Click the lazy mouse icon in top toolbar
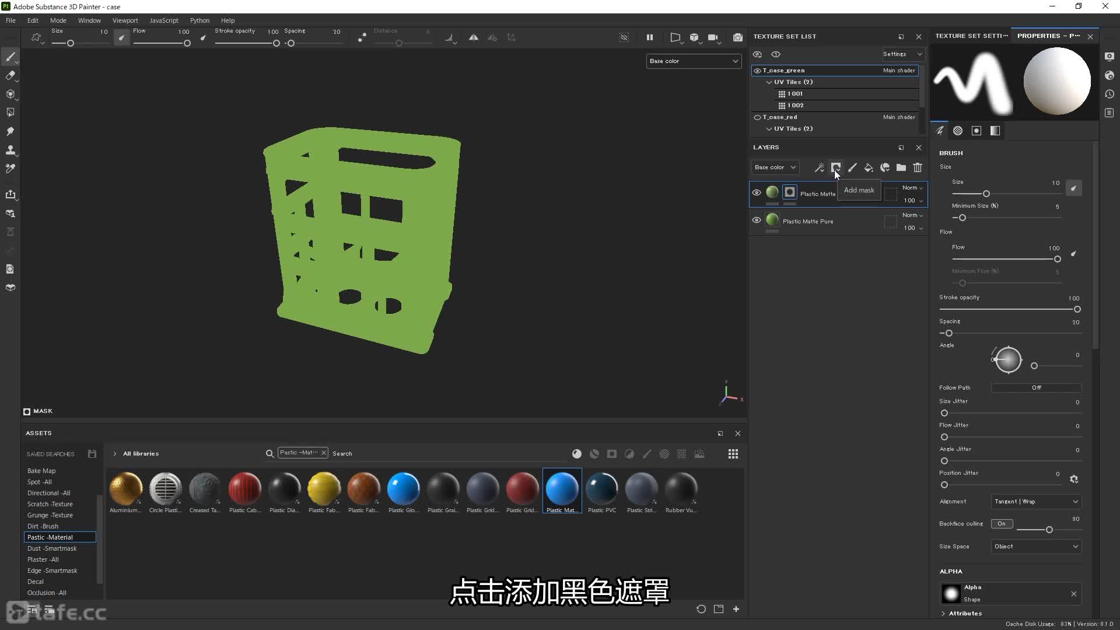The image size is (1120, 630). [x=362, y=37]
